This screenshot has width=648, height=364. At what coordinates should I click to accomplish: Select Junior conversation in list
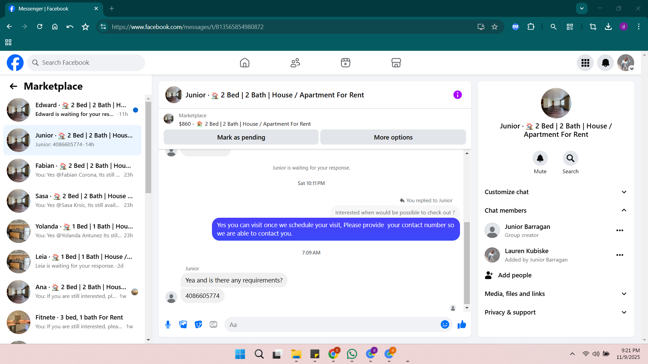pyautogui.click(x=73, y=140)
